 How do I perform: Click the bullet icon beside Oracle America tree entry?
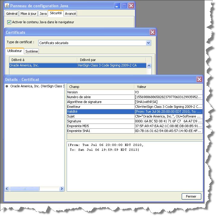[x=7, y=86]
